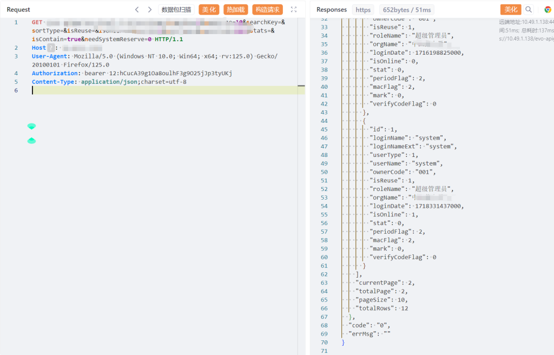This screenshot has width=554, height=355.
Task: Open search in the Responses panel
Action: [529, 10]
